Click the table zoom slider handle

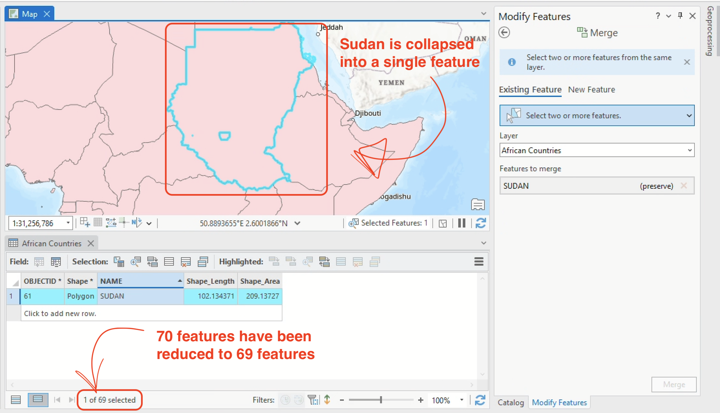point(381,400)
